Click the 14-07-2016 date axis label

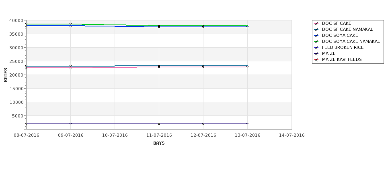point(292,136)
